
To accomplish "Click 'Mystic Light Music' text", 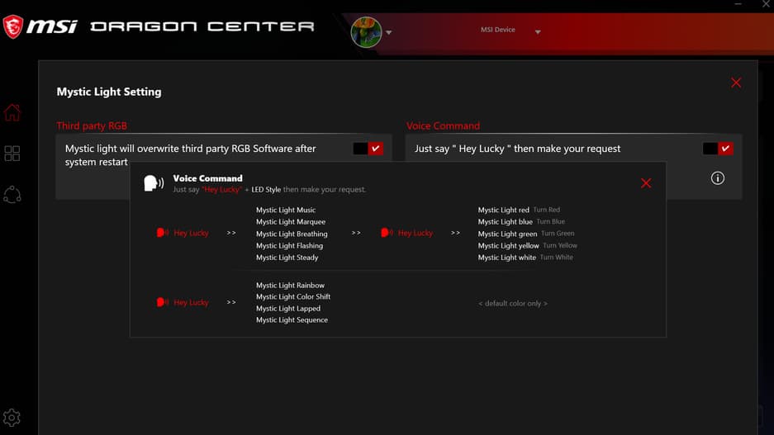I will (x=286, y=210).
